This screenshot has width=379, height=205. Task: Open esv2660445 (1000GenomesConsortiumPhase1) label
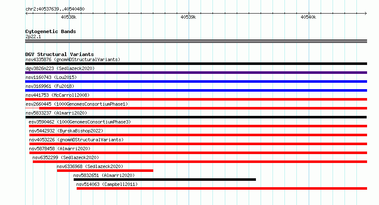pos(77,104)
